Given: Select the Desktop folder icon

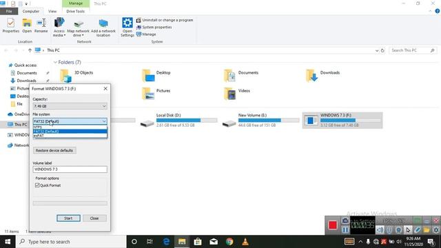Looking at the screenshot, I should point(148,75).
